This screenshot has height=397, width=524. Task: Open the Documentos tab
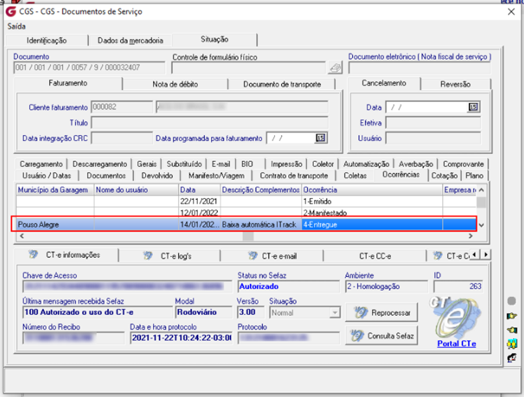coord(106,176)
